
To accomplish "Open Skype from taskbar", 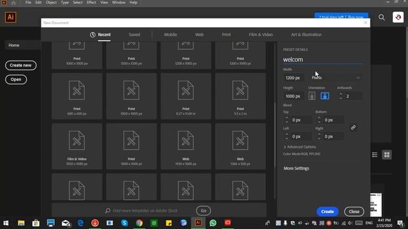I will [124, 223].
